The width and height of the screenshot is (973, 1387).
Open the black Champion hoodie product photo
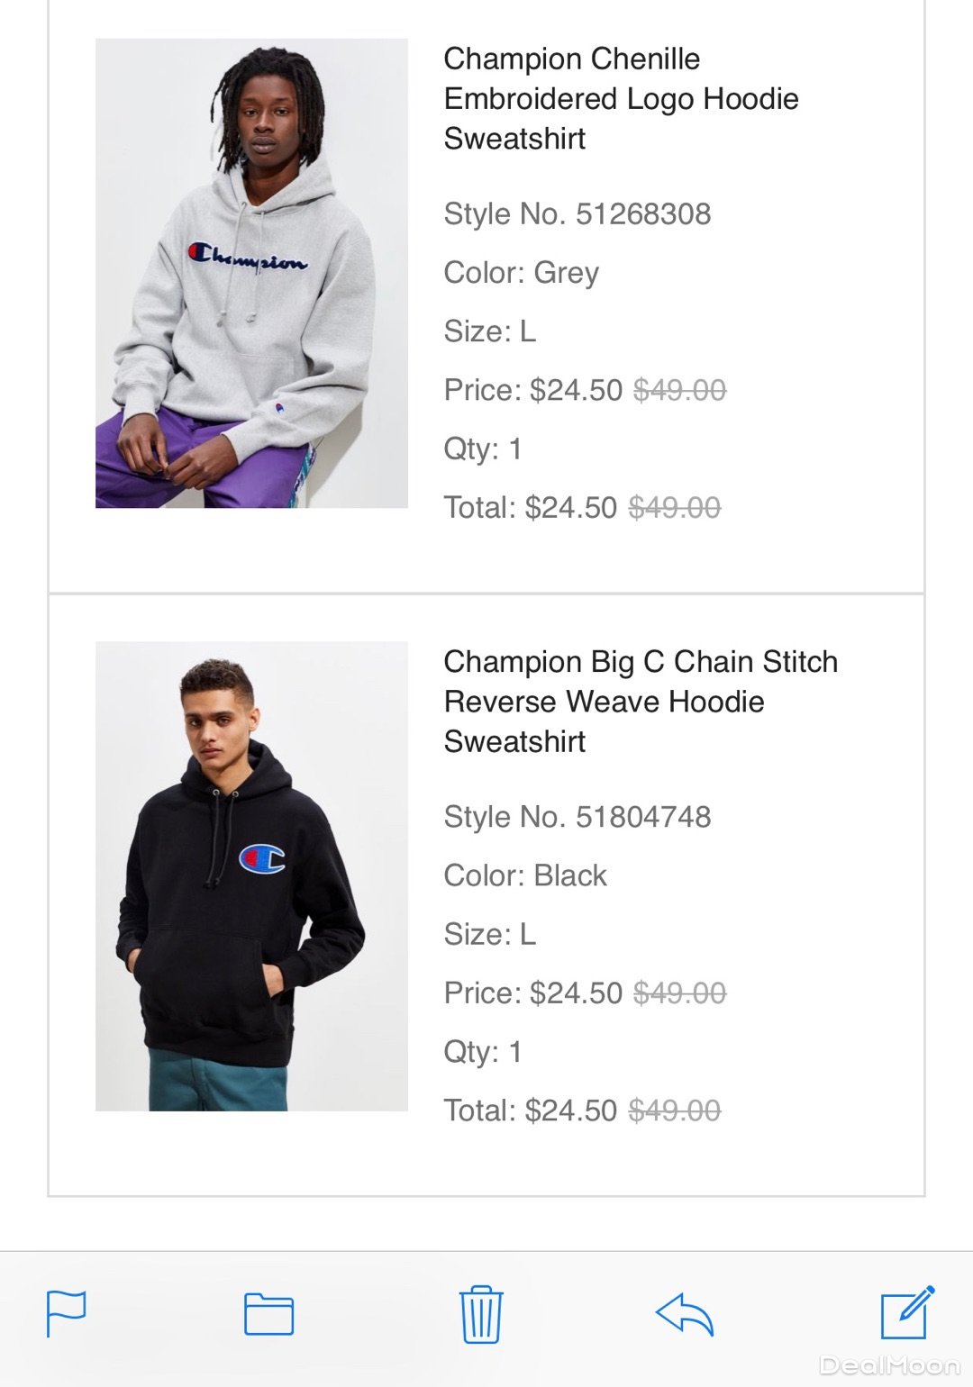pos(251,875)
